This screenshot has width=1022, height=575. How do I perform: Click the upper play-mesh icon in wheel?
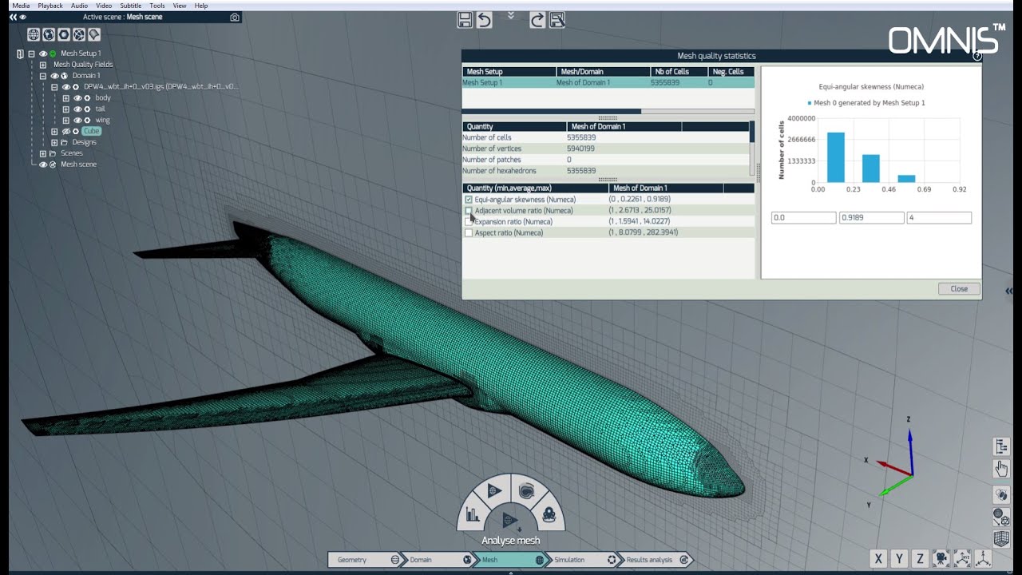coord(493,490)
